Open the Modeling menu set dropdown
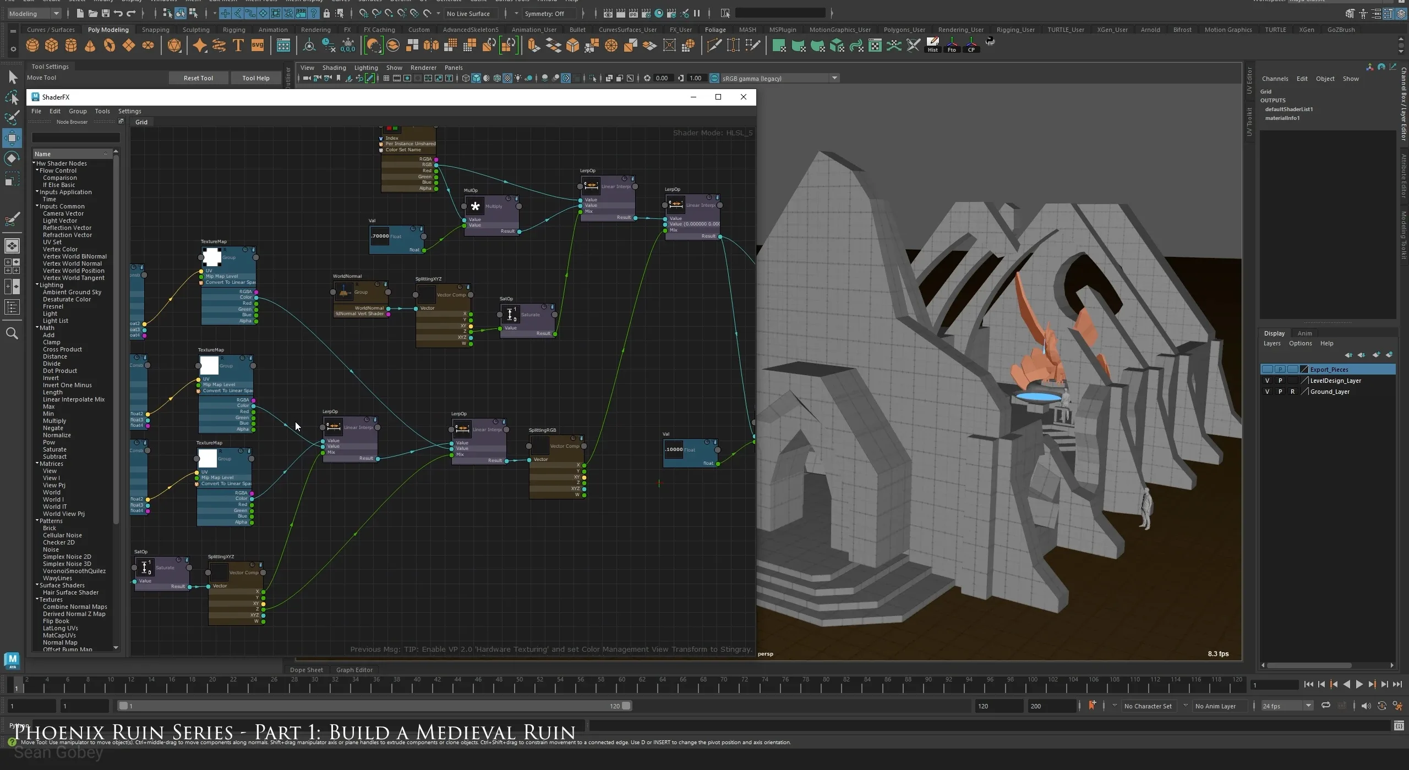The width and height of the screenshot is (1409, 770). (34, 13)
